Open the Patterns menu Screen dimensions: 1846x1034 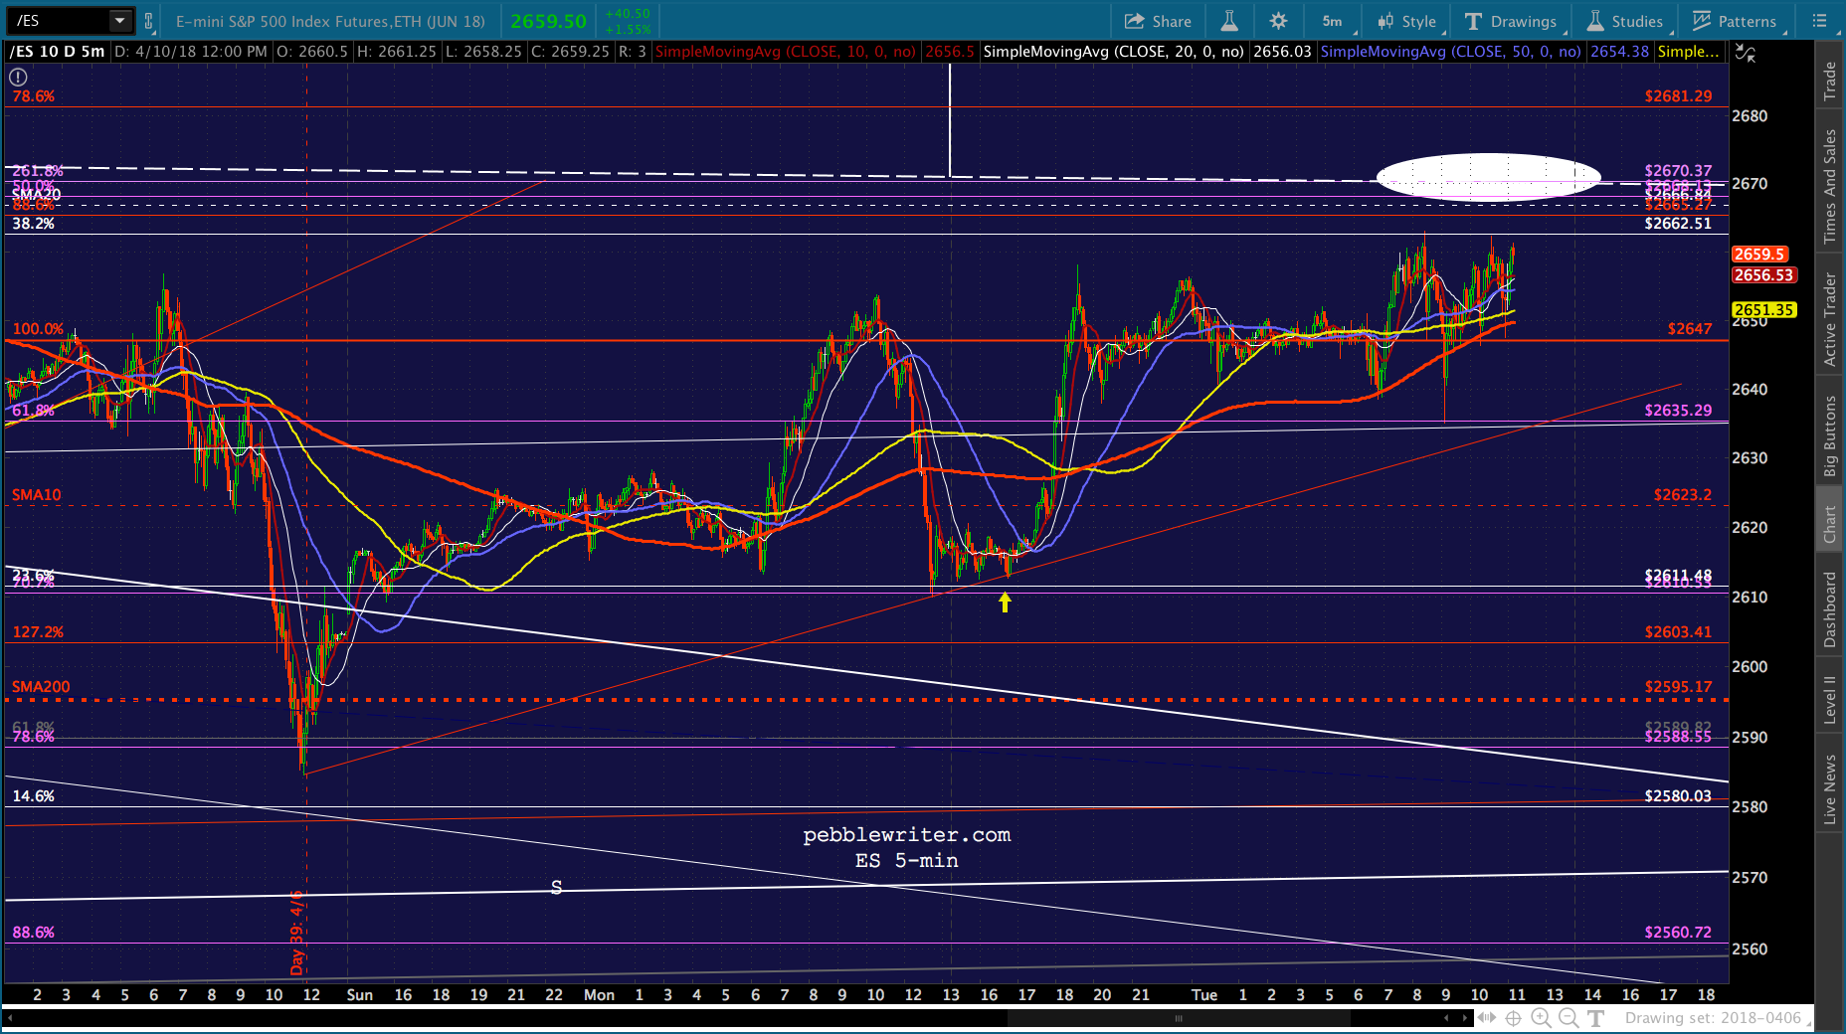tap(1736, 21)
